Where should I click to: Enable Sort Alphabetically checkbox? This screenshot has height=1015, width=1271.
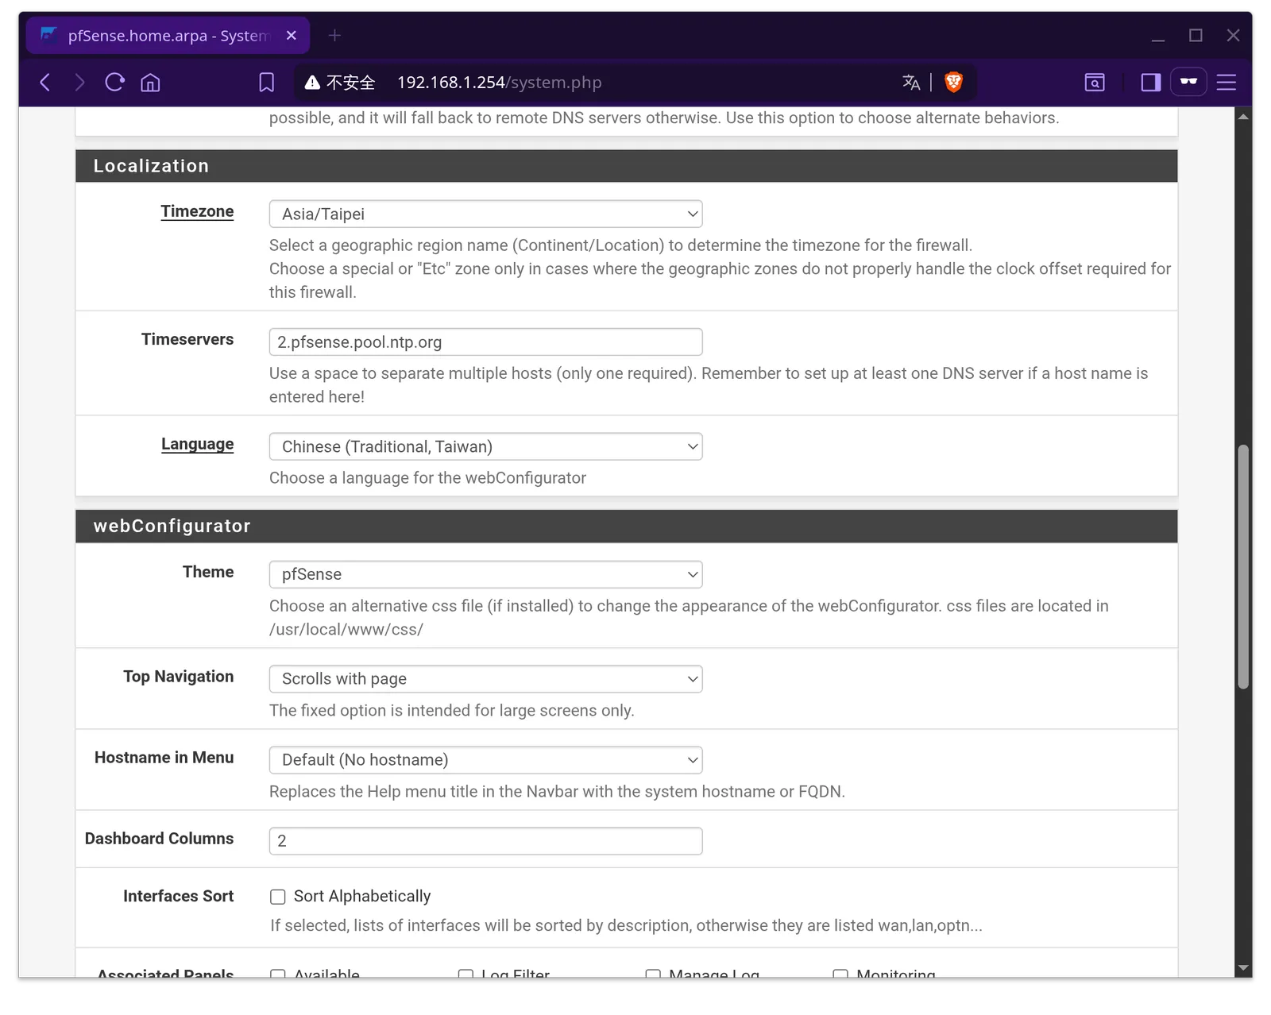pos(277,897)
